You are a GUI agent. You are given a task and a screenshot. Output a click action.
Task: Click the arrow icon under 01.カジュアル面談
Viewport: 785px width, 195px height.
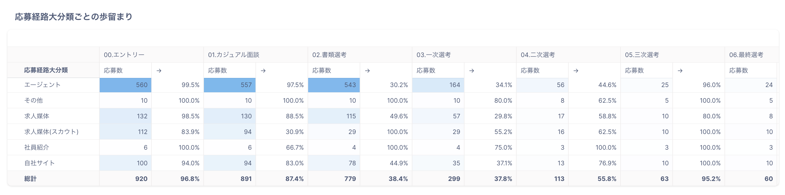pos(263,70)
